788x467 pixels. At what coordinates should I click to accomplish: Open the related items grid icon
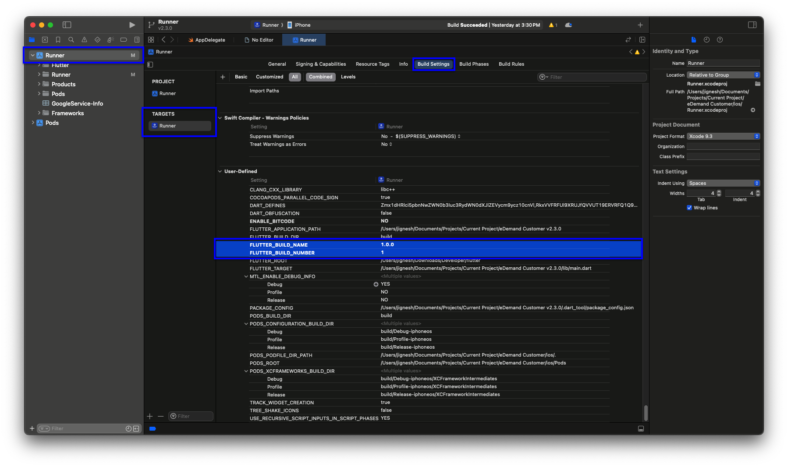click(151, 40)
